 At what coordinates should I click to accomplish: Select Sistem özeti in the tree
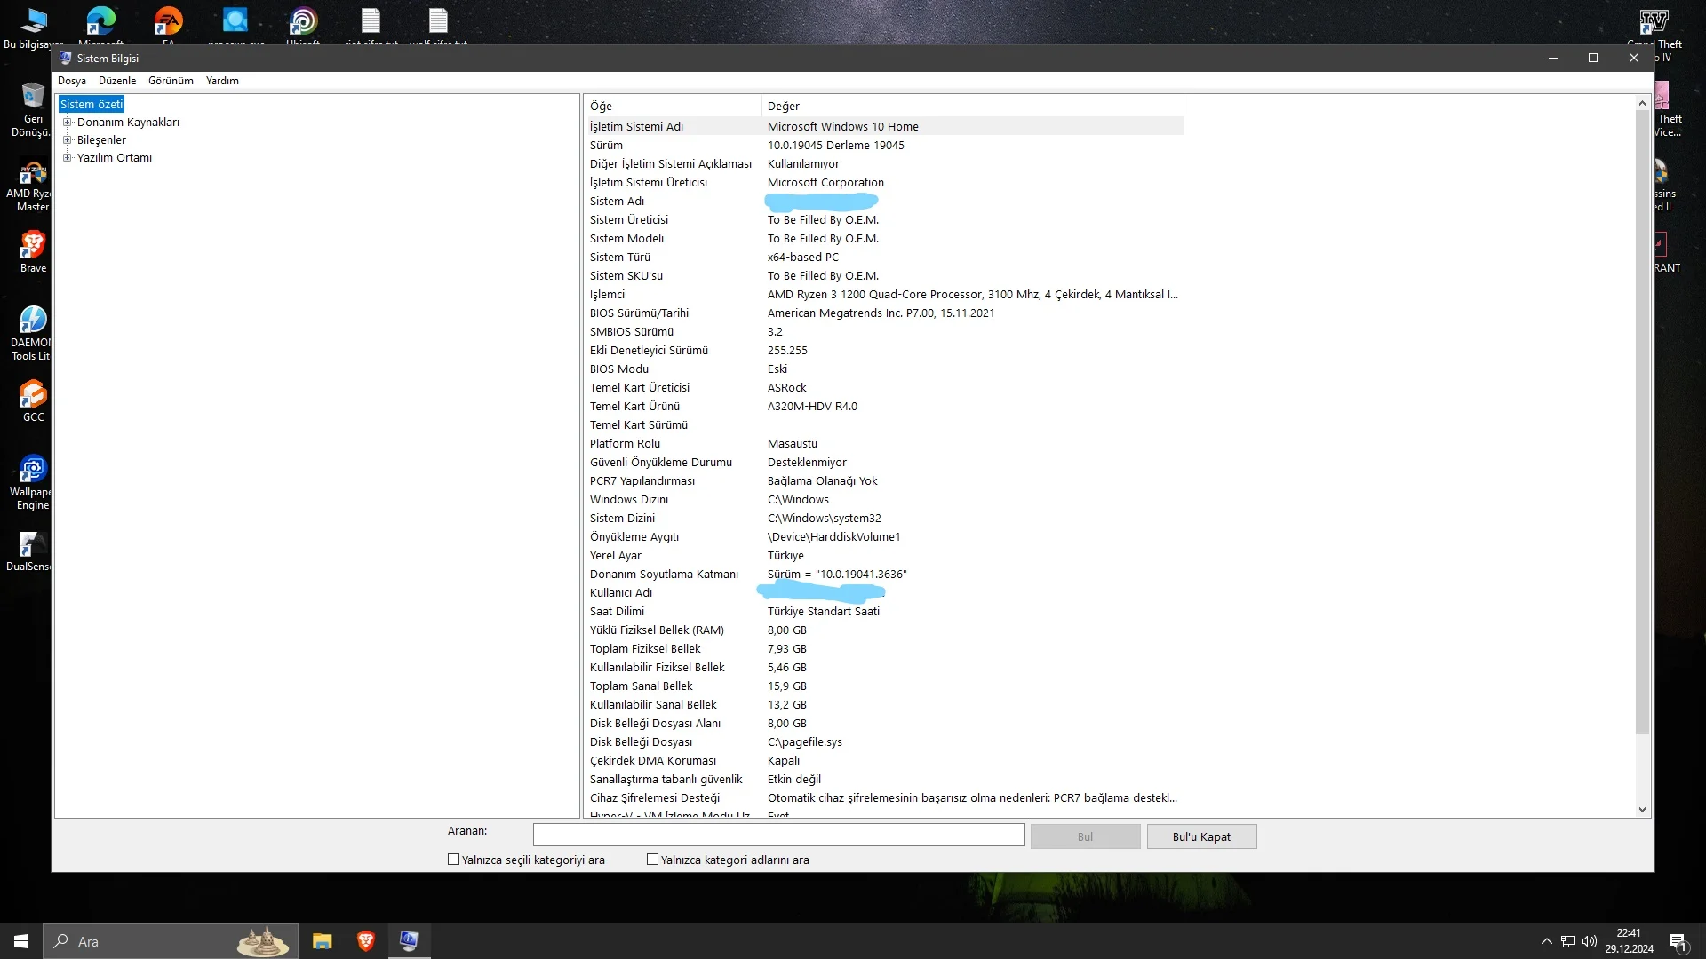tap(92, 104)
